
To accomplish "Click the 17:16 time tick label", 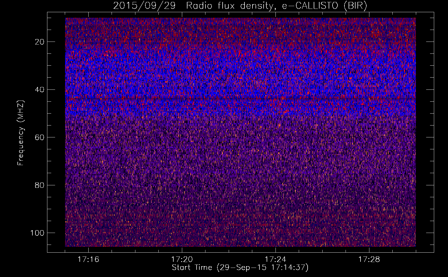I will point(88,260).
